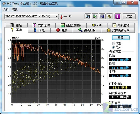This screenshot has height=114, width=140.
Task: Click the 退出 button
Action: tap(129, 17)
